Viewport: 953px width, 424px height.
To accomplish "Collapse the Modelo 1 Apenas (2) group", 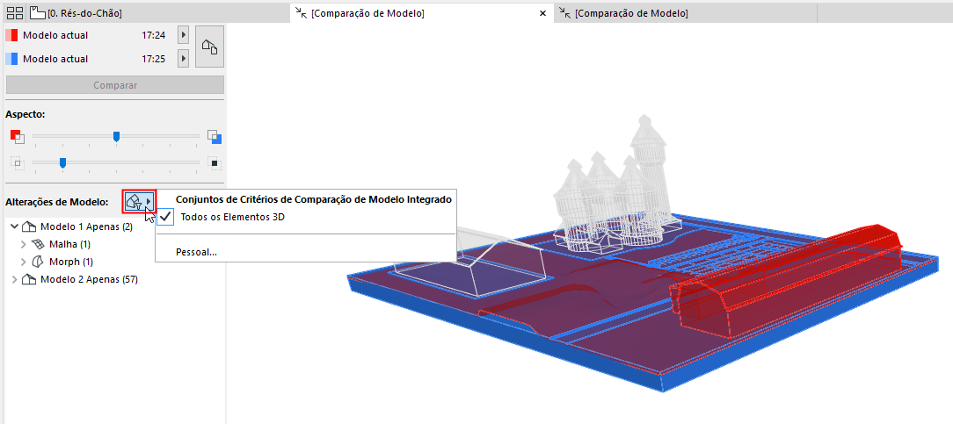I will [15, 226].
